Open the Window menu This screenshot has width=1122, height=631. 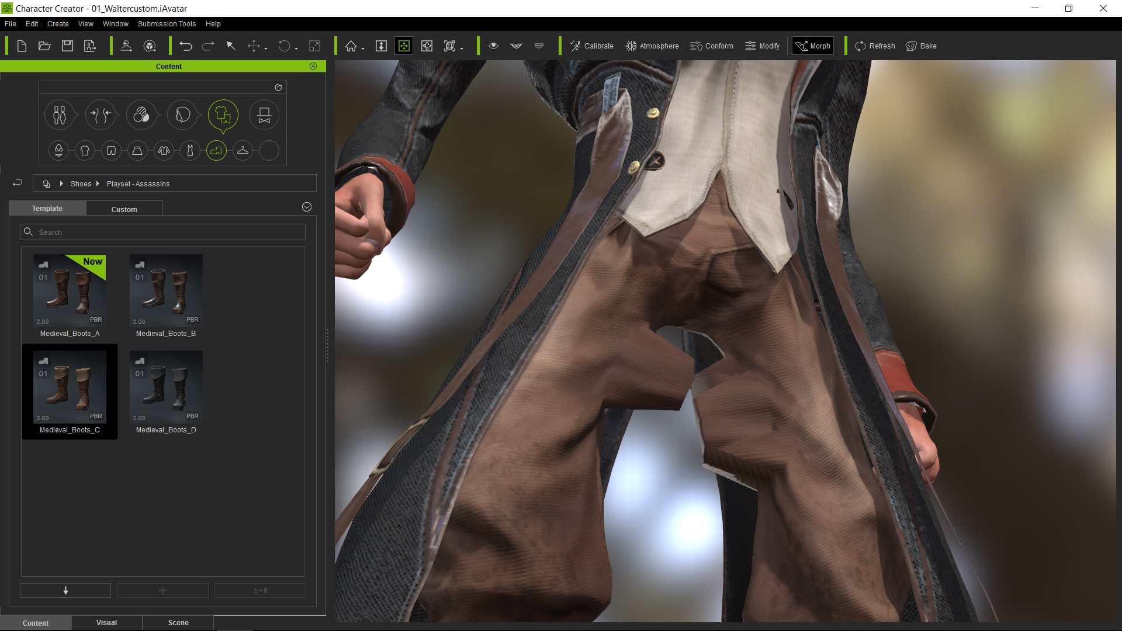[116, 24]
